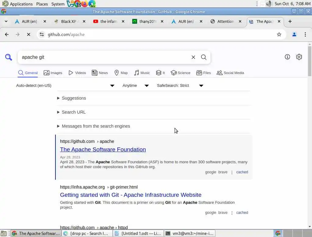Click the https://github.com › apache URL text
This screenshot has height=237, width=312.
87,141
